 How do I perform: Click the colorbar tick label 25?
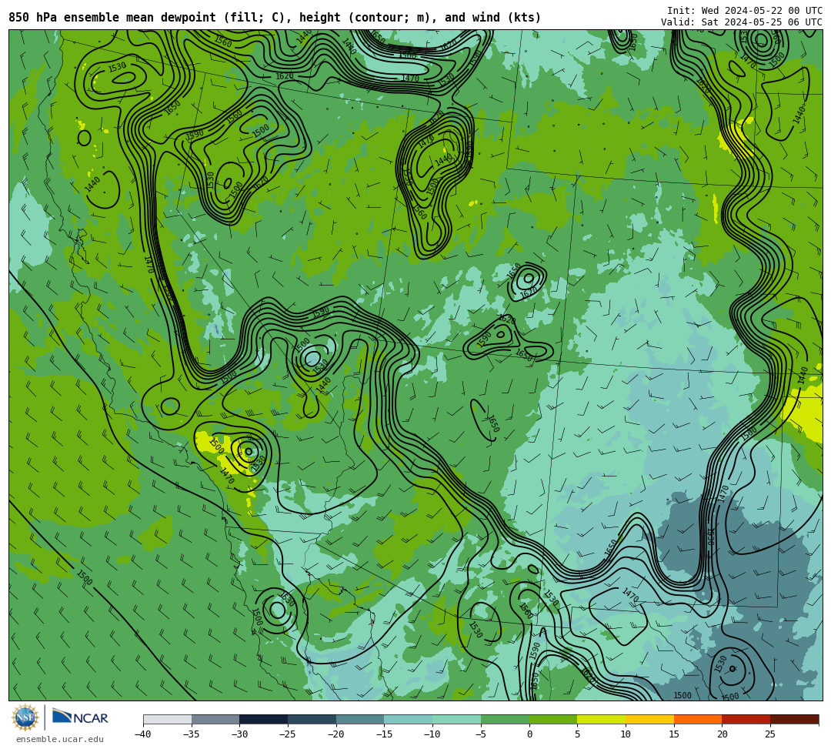pyautogui.click(x=770, y=734)
